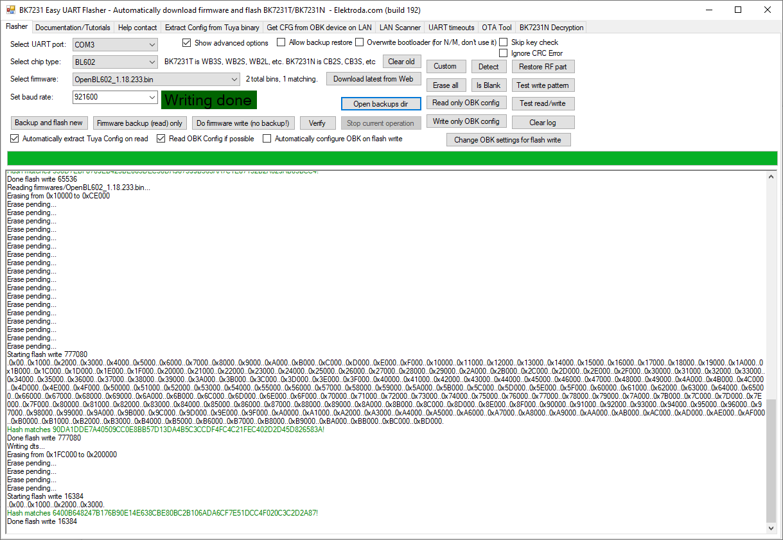The width and height of the screenshot is (783, 540).
Task: Click the Detect button
Action: pyautogui.click(x=488, y=67)
